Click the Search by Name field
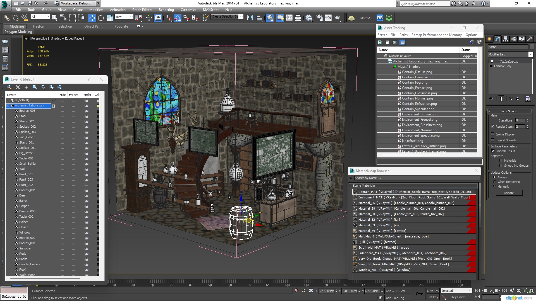 417,178
